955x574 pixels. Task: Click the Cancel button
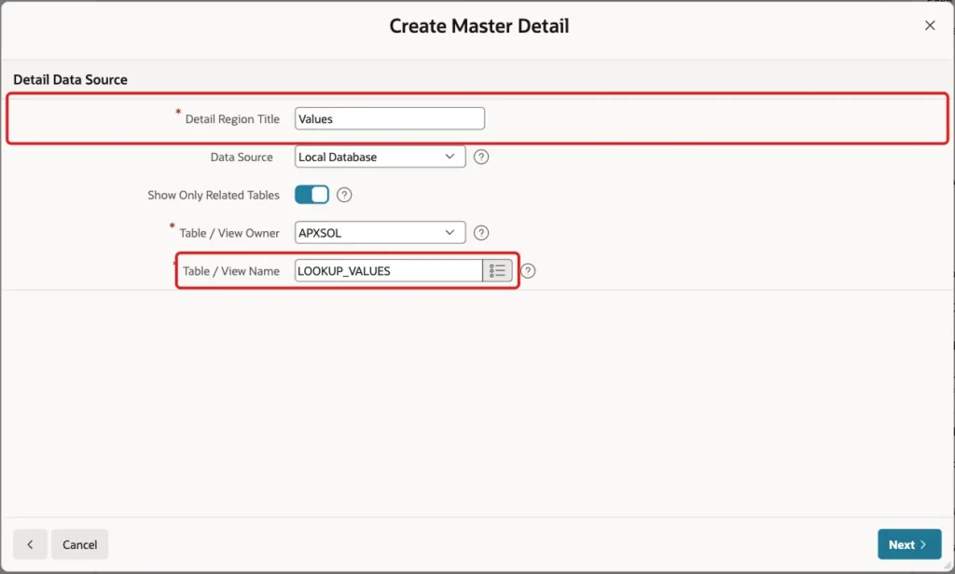[x=80, y=544]
